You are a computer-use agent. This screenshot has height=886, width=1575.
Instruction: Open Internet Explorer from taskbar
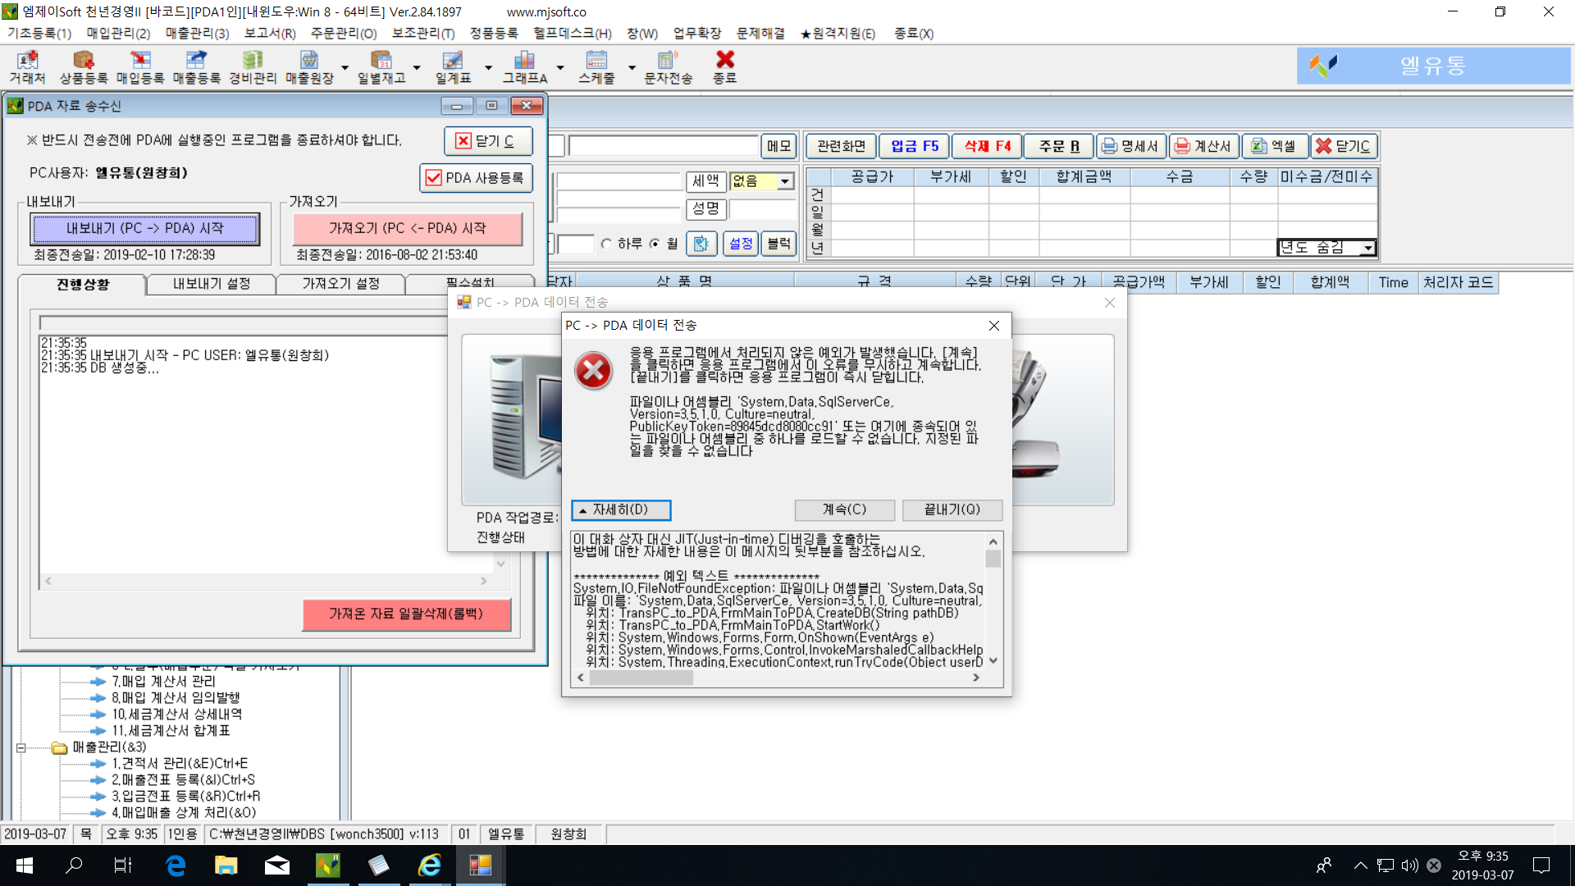coord(430,865)
